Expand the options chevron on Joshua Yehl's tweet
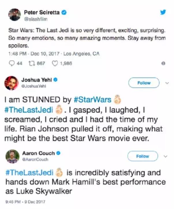Image resolution: width=174 pixels, height=209 pixels. [x=166, y=83]
